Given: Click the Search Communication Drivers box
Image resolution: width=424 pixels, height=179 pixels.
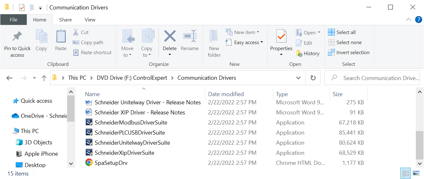Looking at the screenshot, I should coord(372,78).
